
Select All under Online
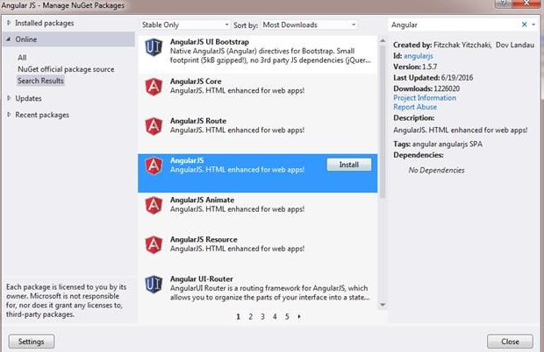(22, 58)
